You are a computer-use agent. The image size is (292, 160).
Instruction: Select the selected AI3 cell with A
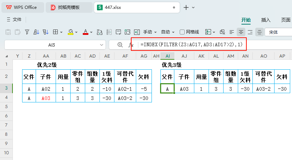168,89
